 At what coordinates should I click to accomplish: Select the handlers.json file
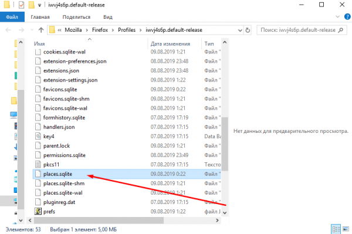[59, 127]
